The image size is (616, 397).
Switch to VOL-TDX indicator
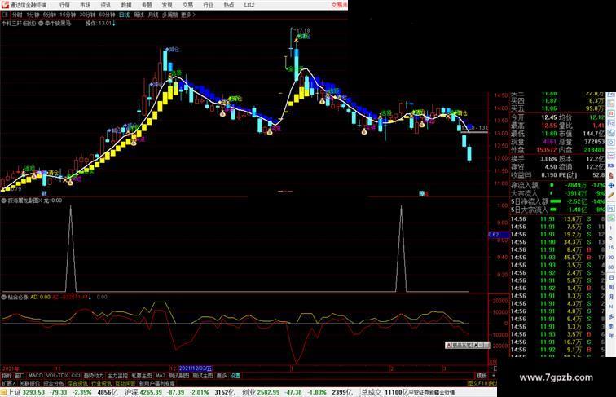tap(57, 376)
